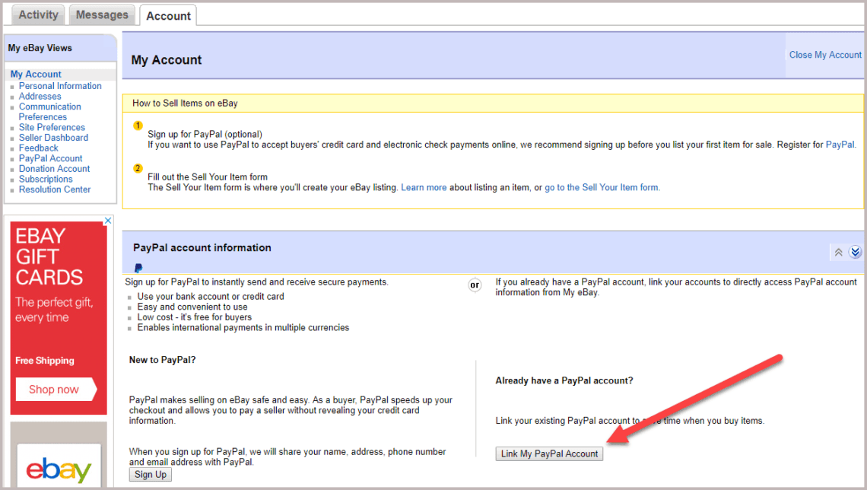Click the eBay logo in the sidebar ad
Viewport: 867px width, 490px height.
tap(59, 469)
